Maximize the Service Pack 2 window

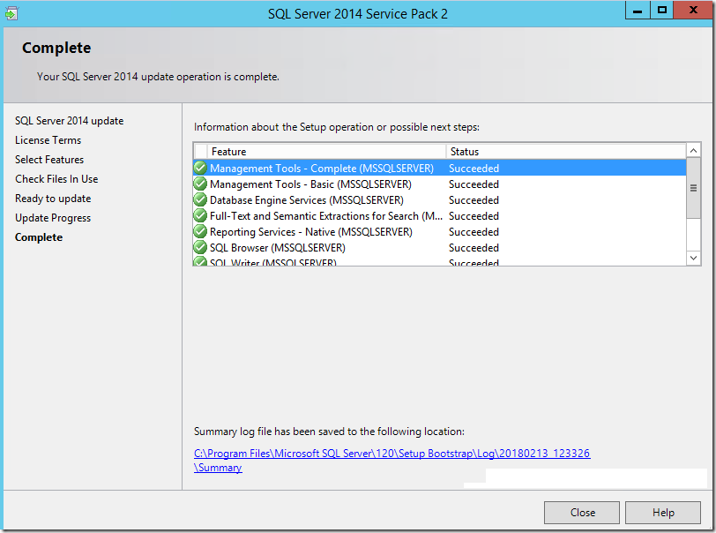[661, 10]
